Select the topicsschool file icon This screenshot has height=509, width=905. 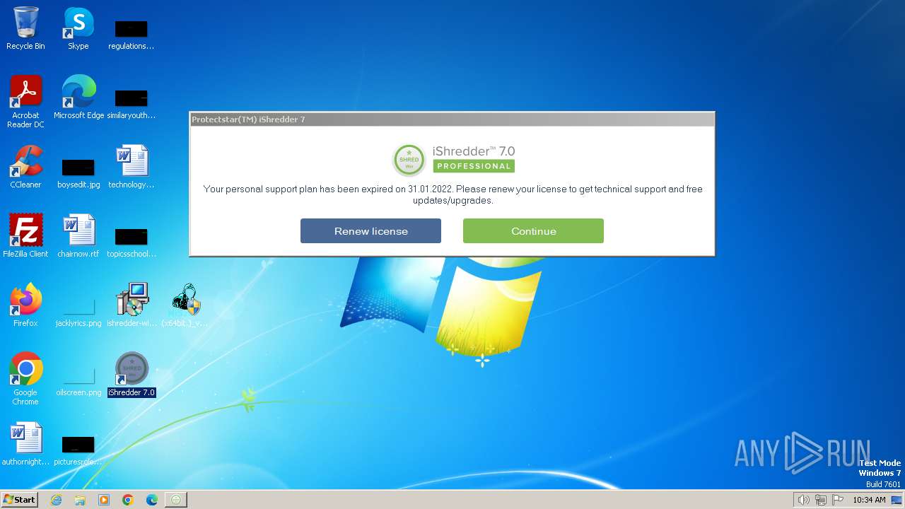131,243
